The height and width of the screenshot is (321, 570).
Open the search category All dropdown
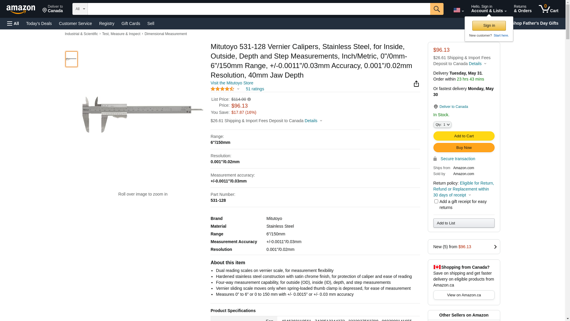[x=80, y=9]
